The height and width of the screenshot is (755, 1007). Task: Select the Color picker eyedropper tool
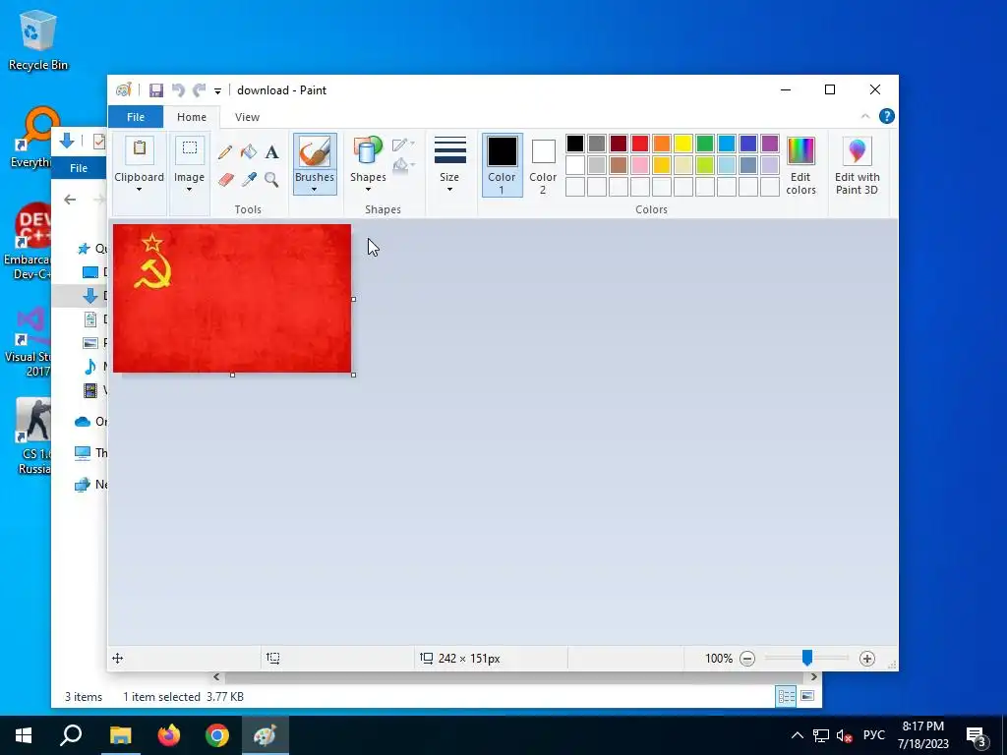click(x=249, y=179)
